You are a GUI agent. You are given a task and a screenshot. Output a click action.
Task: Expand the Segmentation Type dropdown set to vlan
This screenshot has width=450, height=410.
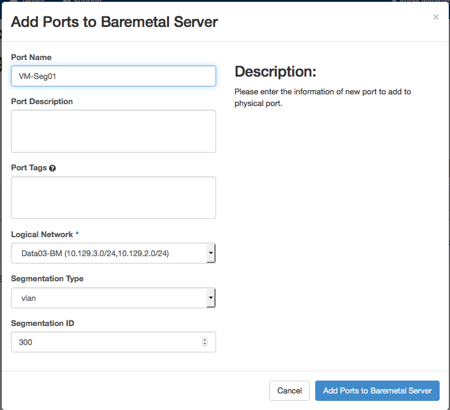113,297
